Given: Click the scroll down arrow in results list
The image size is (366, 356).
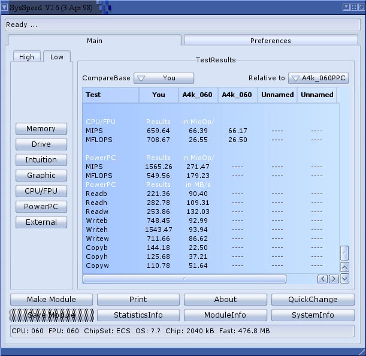Looking at the screenshot, I should pos(345,279).
